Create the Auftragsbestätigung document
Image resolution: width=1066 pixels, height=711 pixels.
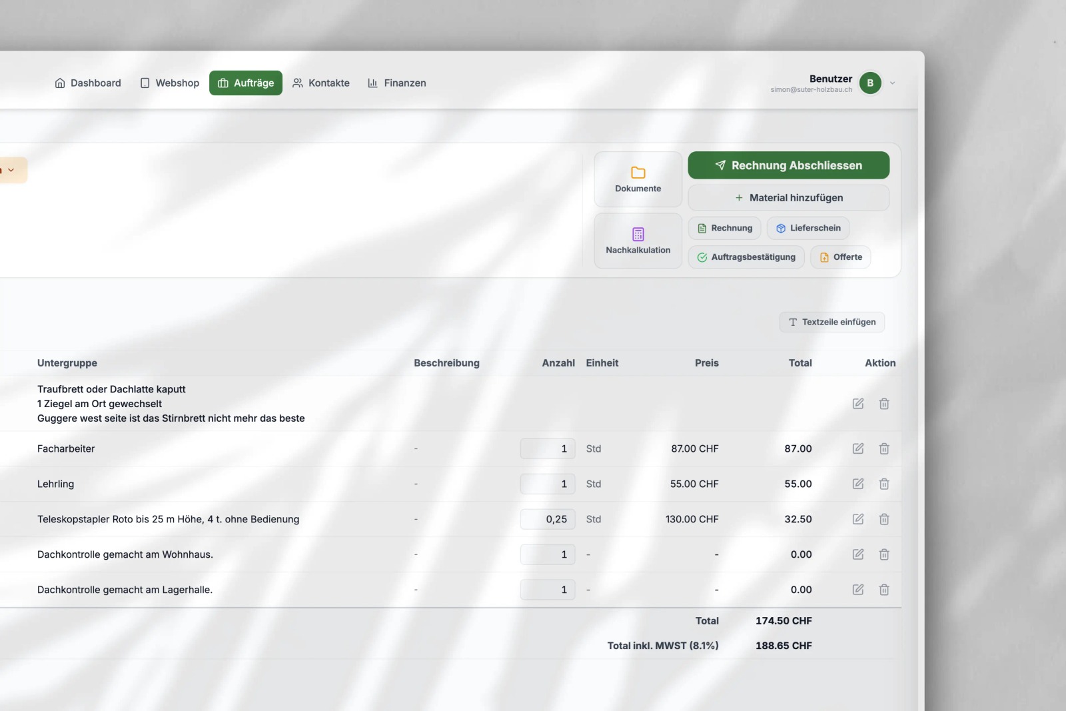[x=746, y=257]
